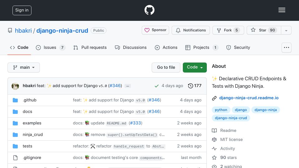Expand the three-dot more tabs menu
This screenshot has height=168, width=299.
point(287,47)
